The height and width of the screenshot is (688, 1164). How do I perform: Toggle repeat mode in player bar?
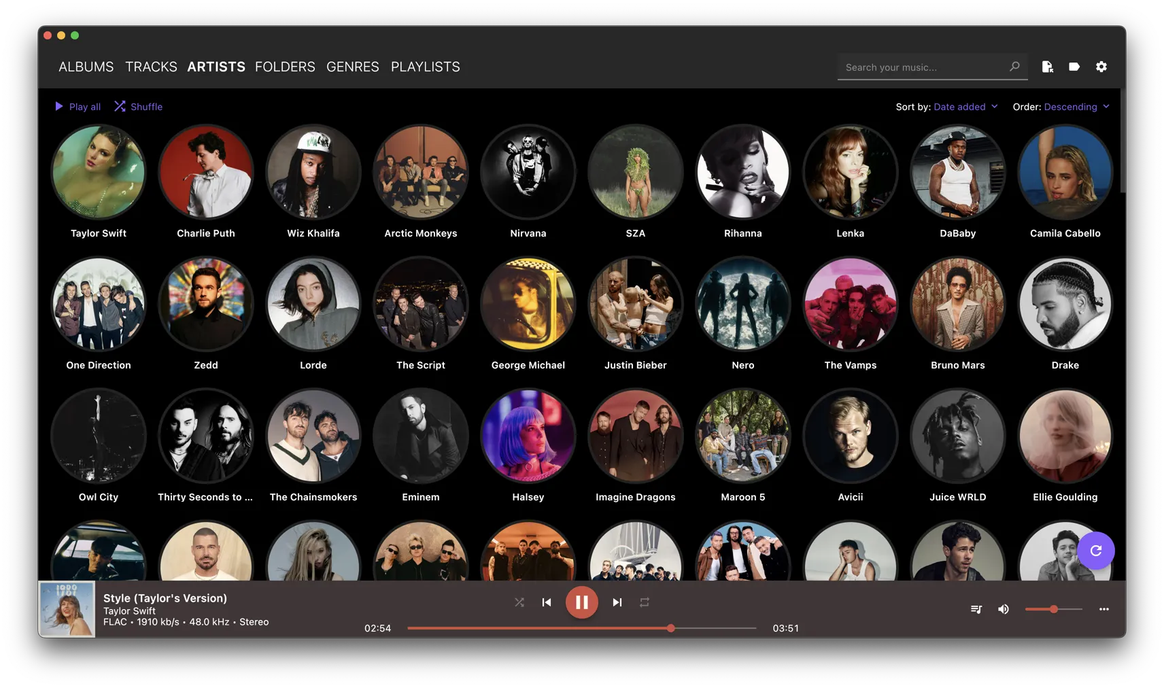[645, 602]
